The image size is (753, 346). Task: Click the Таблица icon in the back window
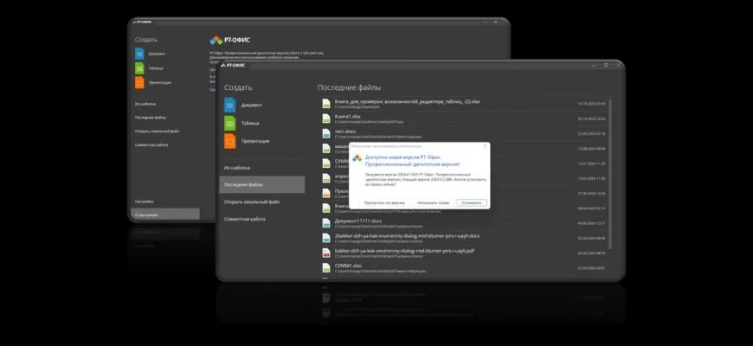coord(139,68)
